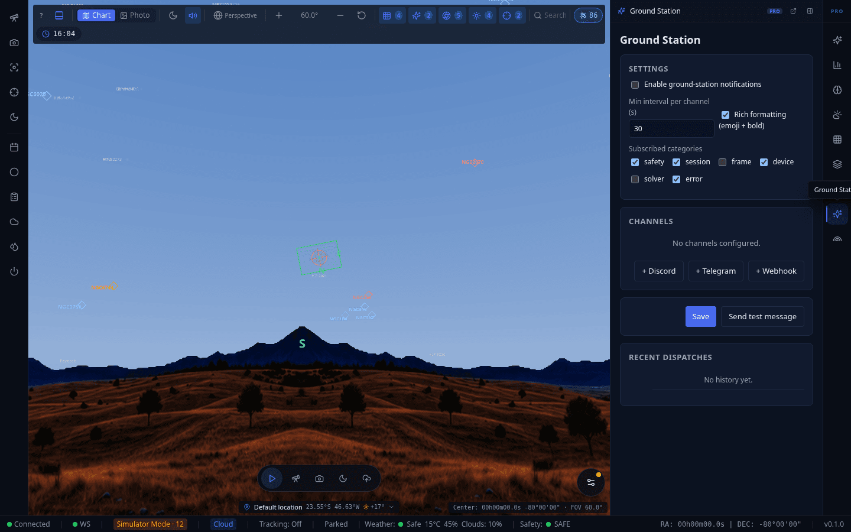
Task: Open the table grid icon in right rail
Action: [837, 140]
